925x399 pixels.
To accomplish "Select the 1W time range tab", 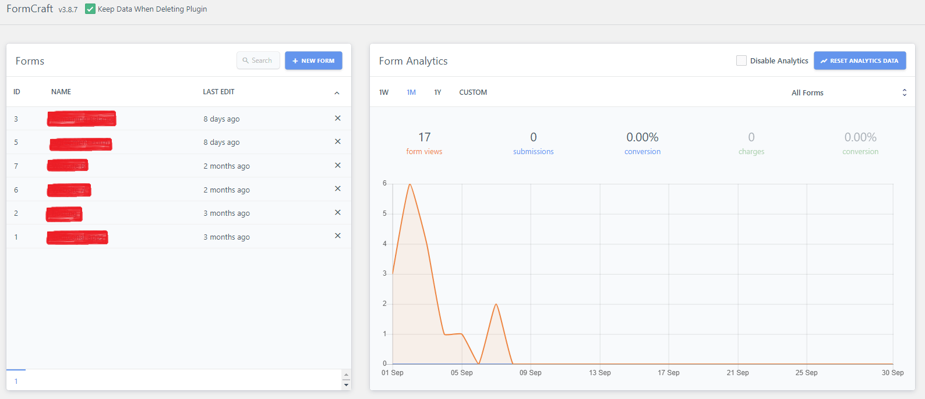I will tap(384, 92).
